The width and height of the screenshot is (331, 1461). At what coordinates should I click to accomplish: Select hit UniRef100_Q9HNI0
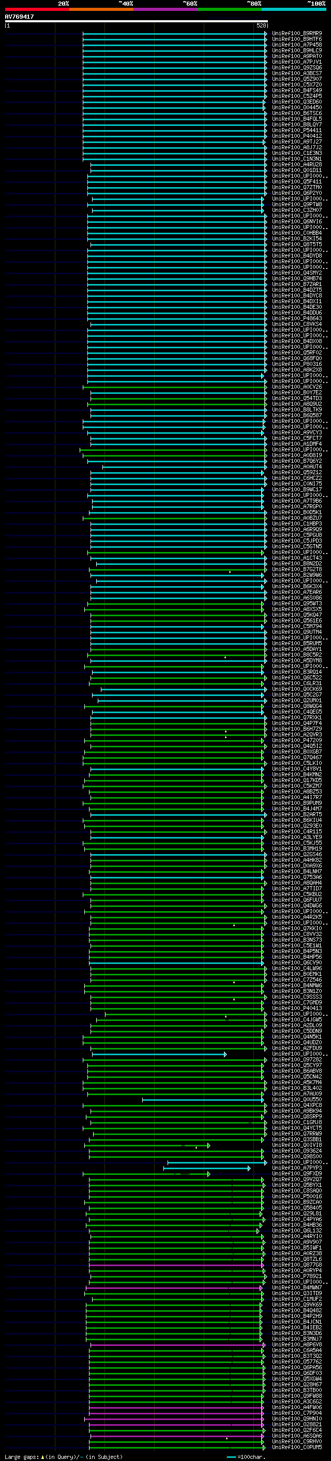pos(297,1419)
